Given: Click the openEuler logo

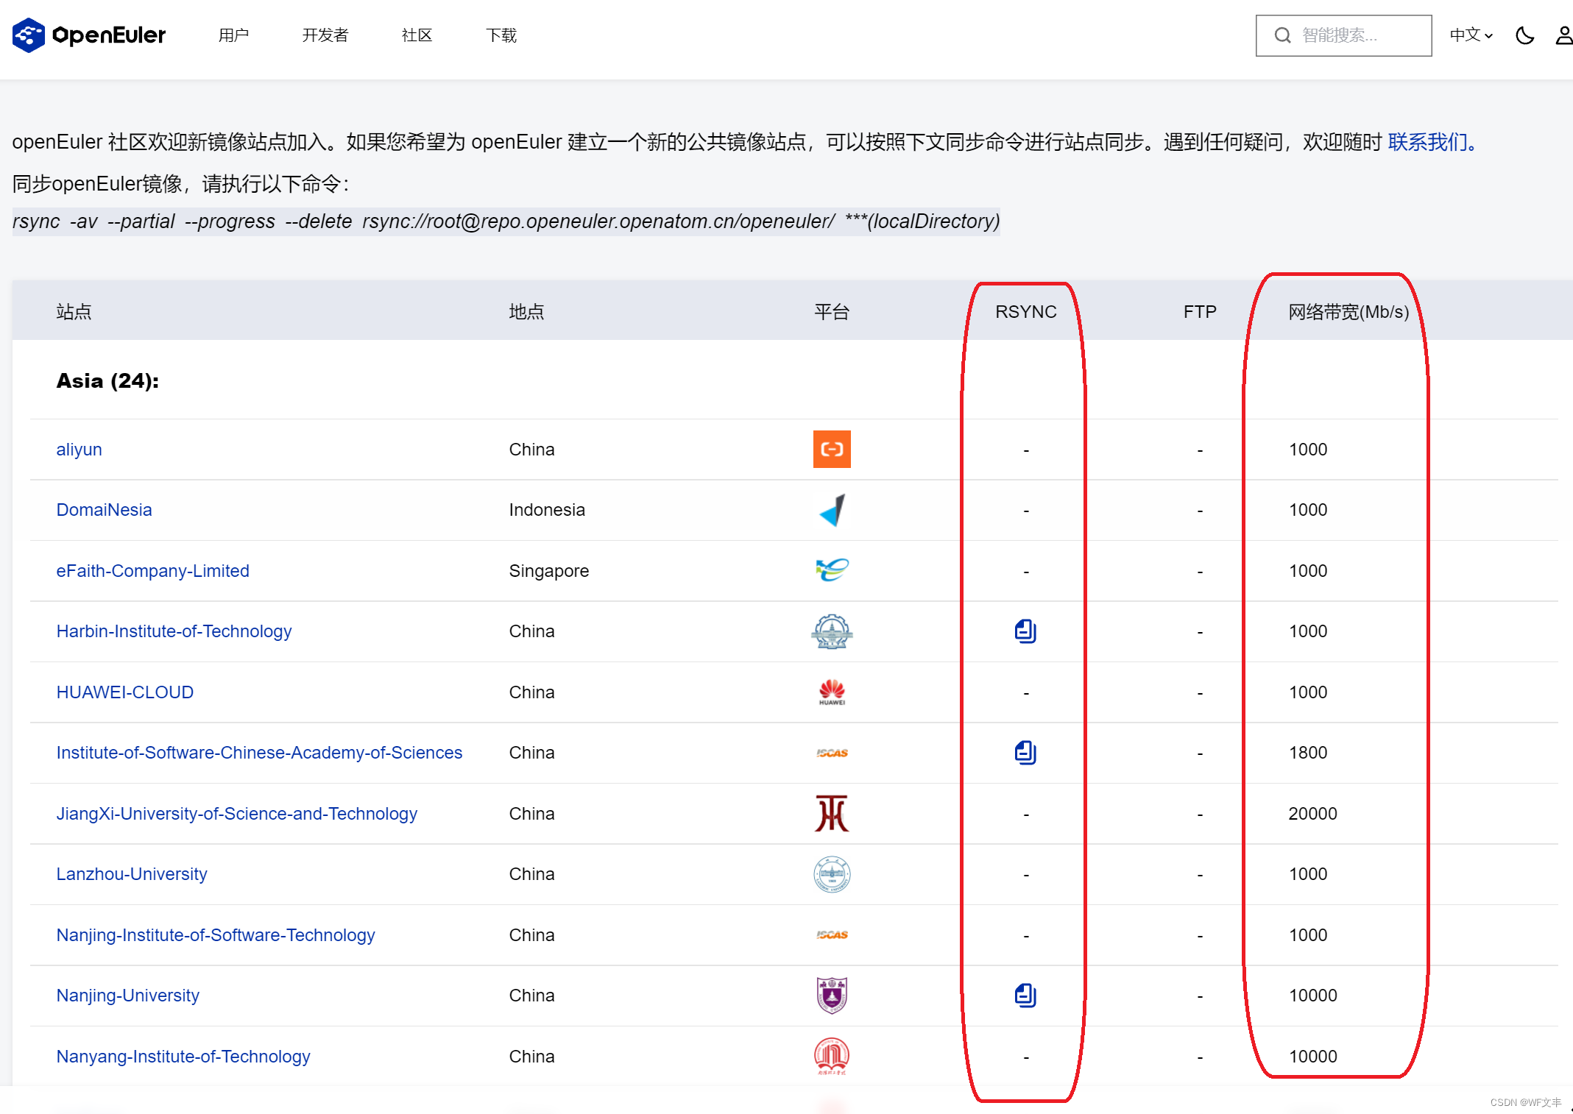Looking at the screenshot, I should (x=89, y=35).
